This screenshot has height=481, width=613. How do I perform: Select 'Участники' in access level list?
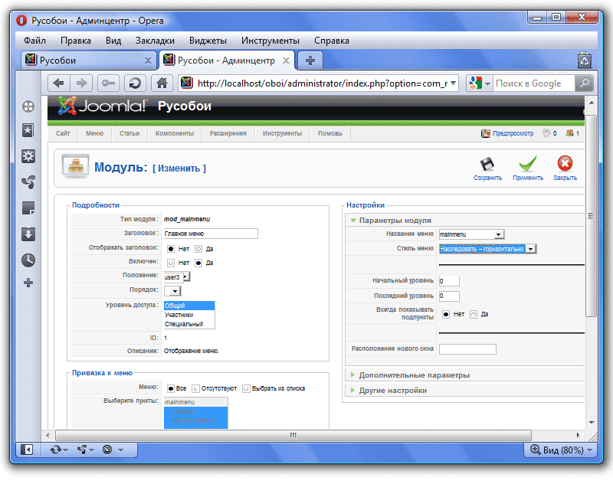179,315
